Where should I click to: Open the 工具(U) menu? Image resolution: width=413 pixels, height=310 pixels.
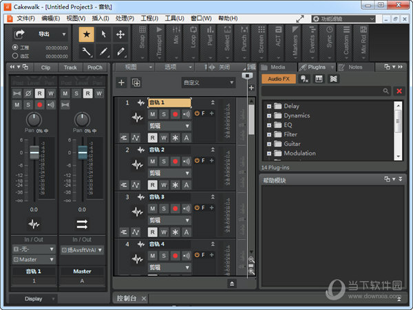point(174,19)
